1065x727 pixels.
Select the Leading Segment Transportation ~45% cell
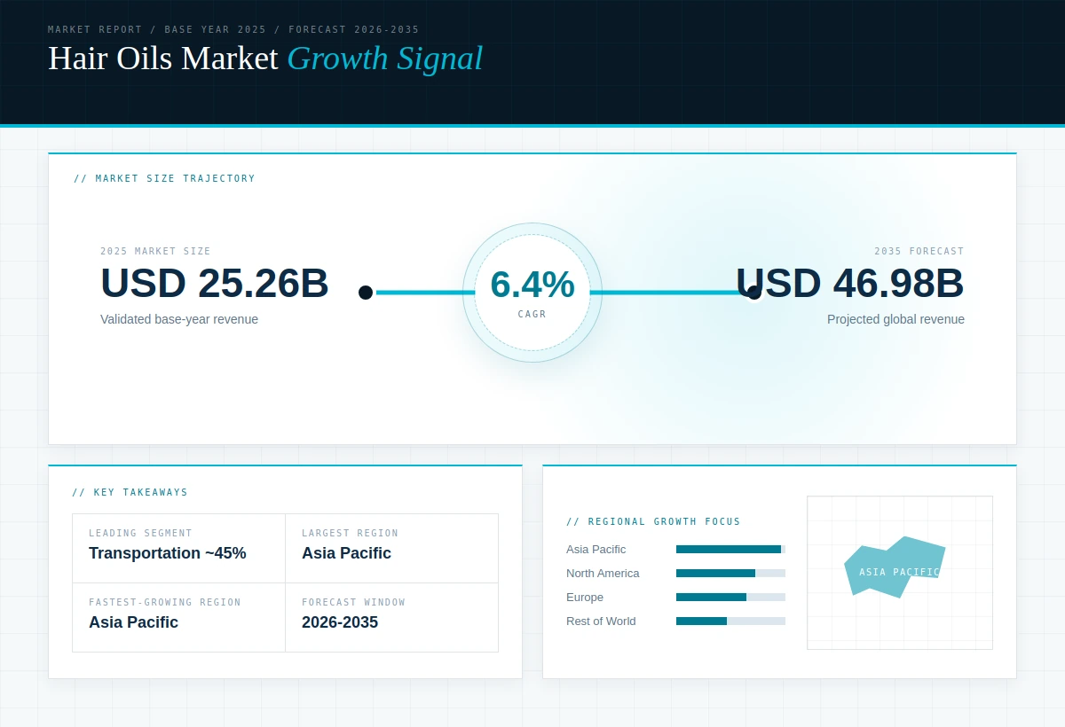coord(178,548)
